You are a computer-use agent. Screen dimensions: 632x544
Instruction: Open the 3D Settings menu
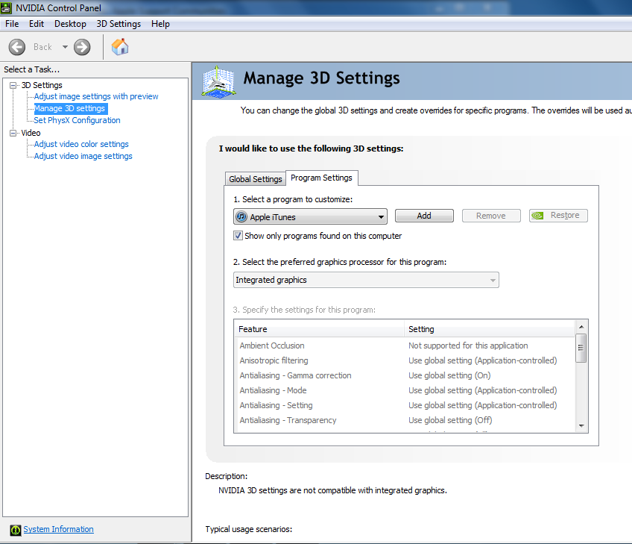point(118,24)
